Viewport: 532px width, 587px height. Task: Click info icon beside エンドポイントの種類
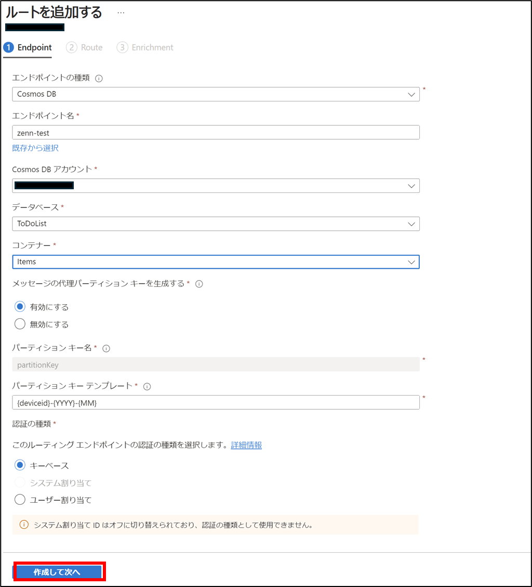(99, 78)
